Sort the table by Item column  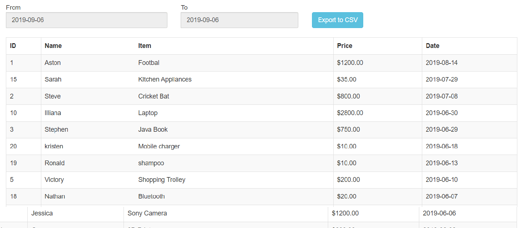(145, 45)
